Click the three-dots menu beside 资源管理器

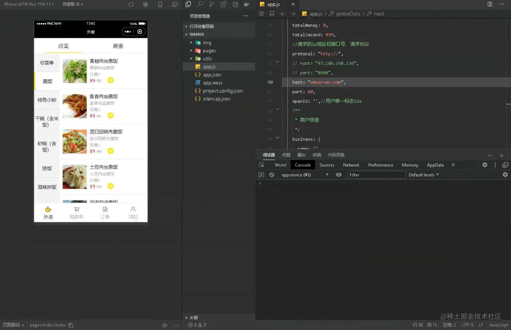click(x=245, y=16)
